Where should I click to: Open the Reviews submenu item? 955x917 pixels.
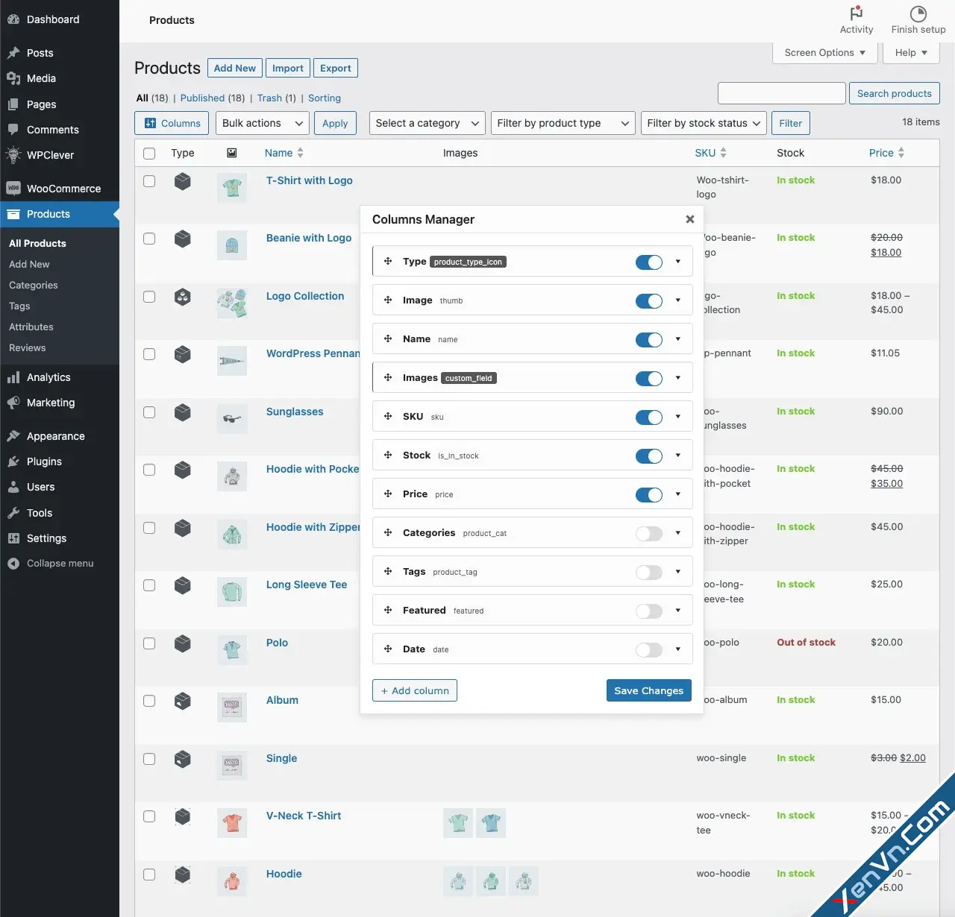point(28,347)
